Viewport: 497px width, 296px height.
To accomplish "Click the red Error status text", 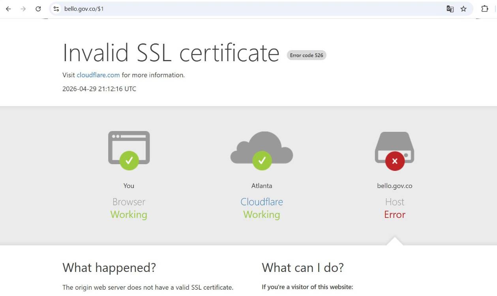I will point(394,215).
